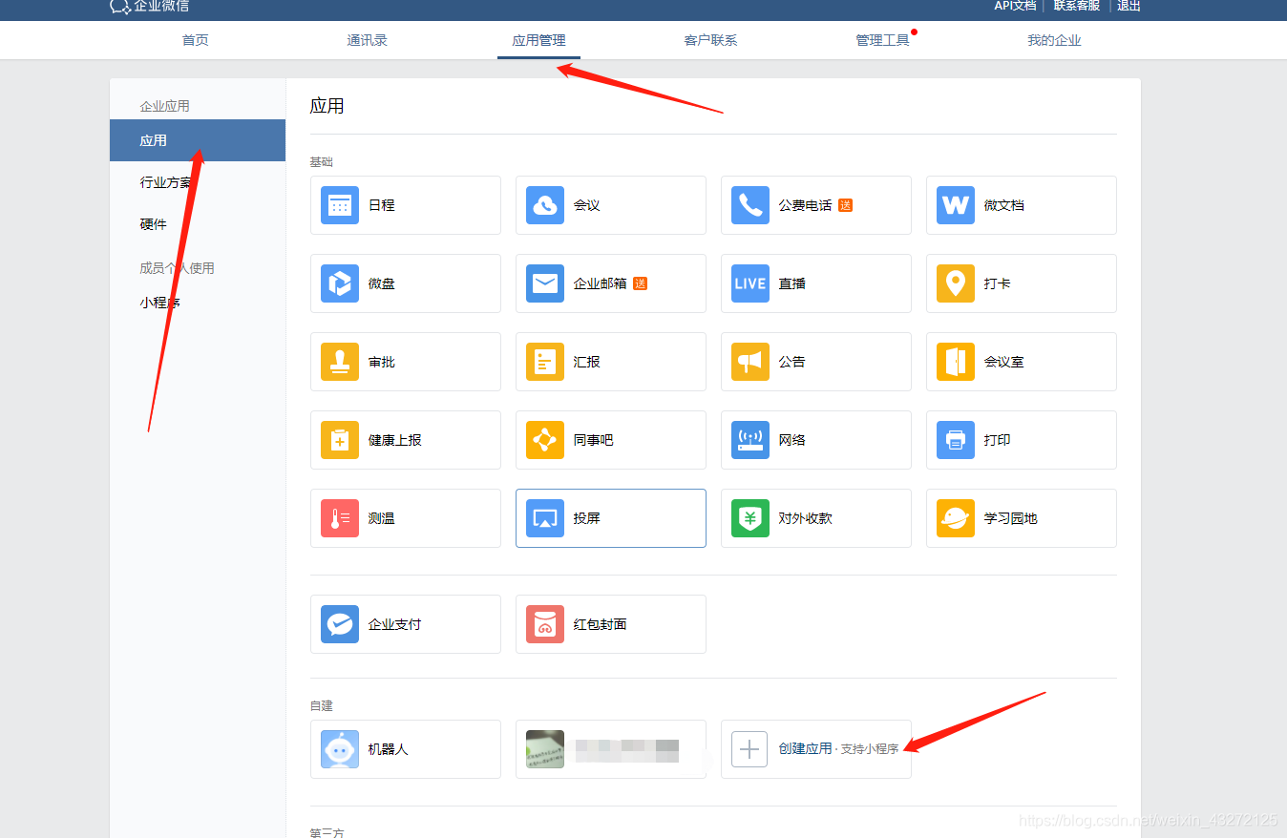This screenshot has height=838, width=1287.
Task: Open the 会议室 door icon
Action: (x=956, y=362)
